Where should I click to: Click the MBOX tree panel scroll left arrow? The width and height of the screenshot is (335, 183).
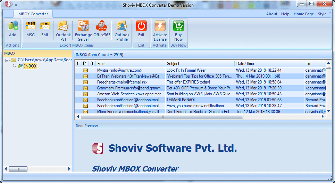pyautogui.click(x=6, y=169)
